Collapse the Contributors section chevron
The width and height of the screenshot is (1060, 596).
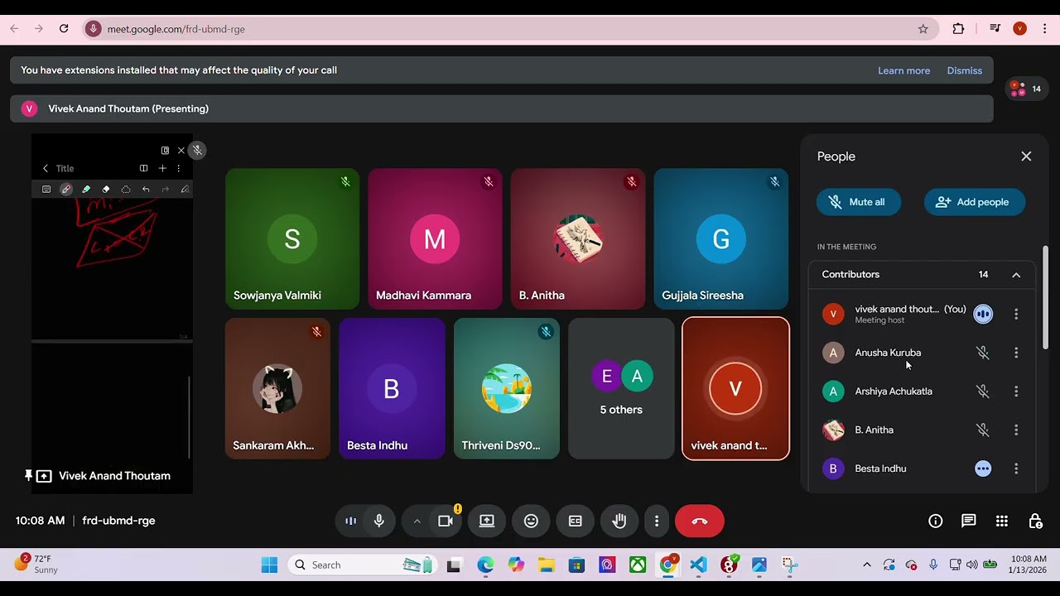[x=1016, y=275]
